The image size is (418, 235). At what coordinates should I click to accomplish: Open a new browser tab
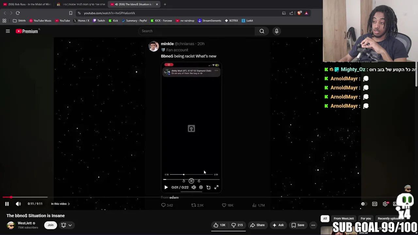pyautogui.click(x=165, y=4)
